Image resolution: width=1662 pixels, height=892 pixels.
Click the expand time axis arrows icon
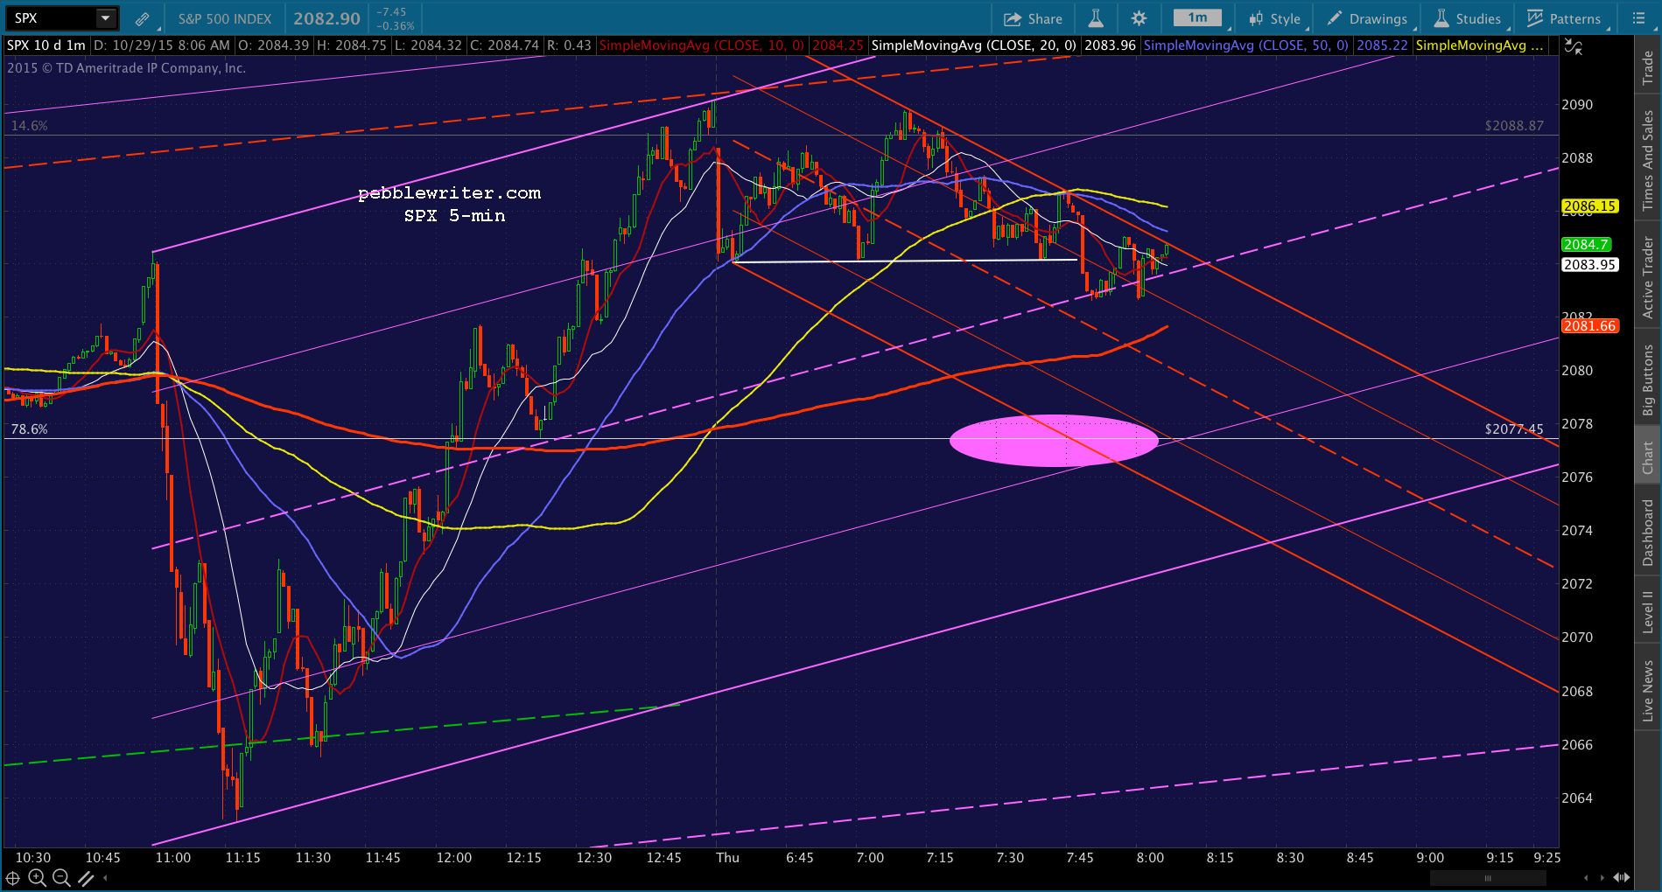pyautogui.click(x=1622, y=877)
